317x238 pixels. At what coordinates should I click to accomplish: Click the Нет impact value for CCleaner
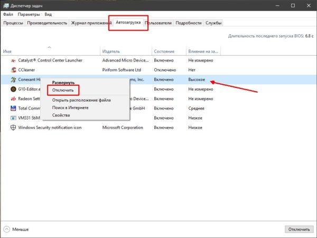point(192,70)
